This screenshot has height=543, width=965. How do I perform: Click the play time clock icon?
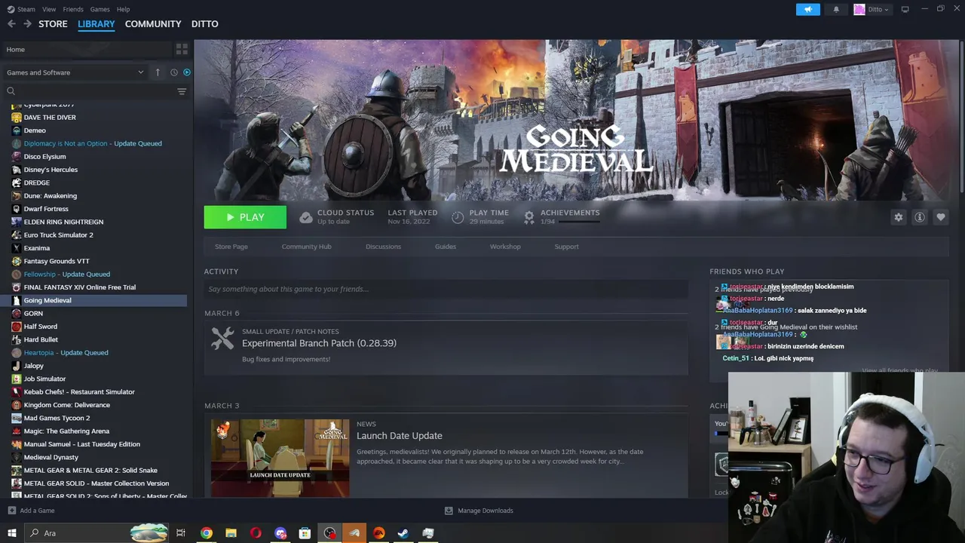pos(458,217)
